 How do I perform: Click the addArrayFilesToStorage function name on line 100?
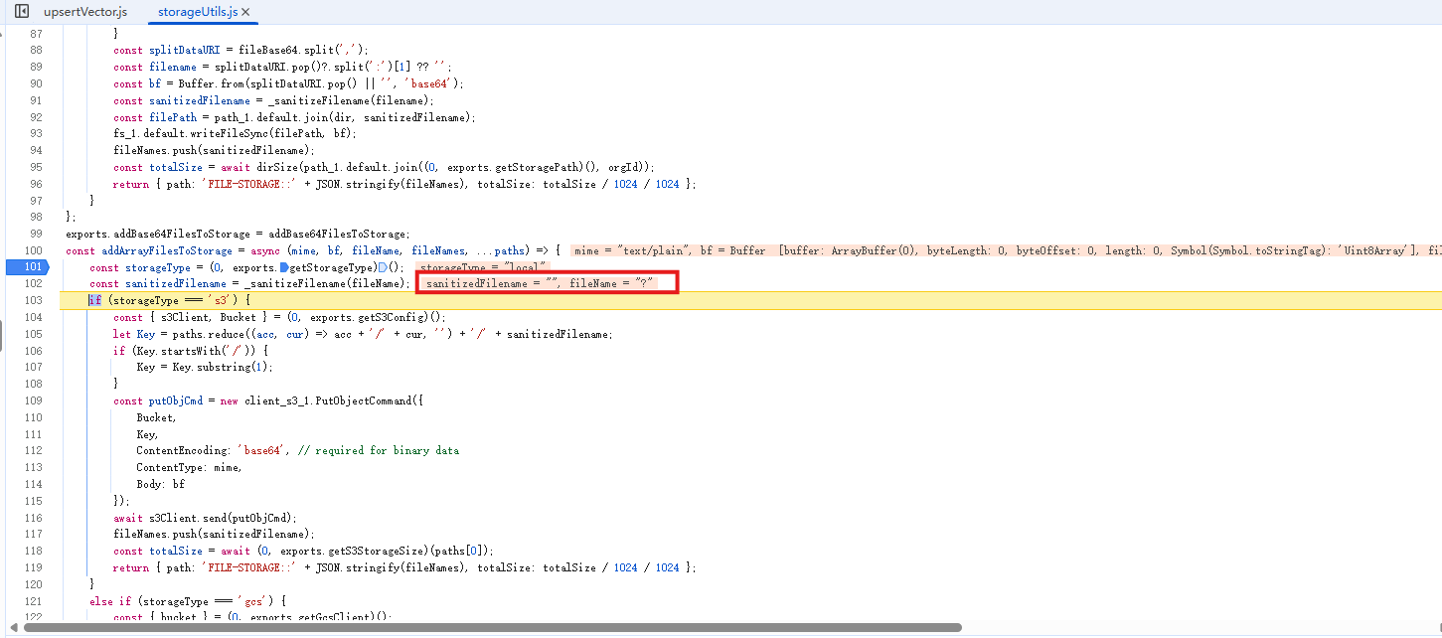point(167,250)
